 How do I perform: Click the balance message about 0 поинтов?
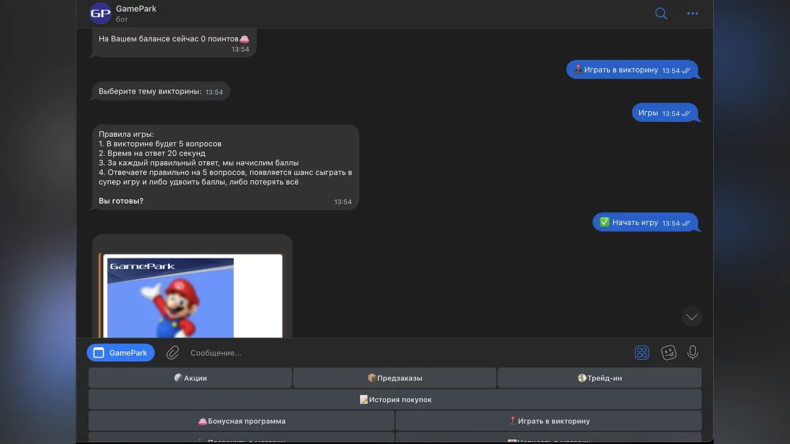click(174, 43)
